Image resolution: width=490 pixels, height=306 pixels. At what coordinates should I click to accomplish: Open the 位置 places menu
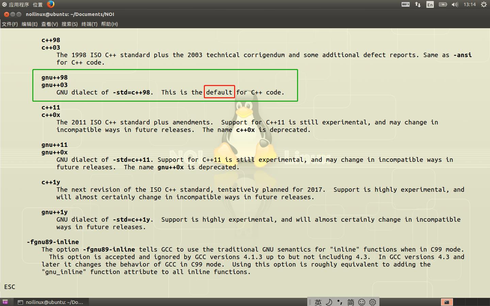pyautogui.click(x=38, y=4)
